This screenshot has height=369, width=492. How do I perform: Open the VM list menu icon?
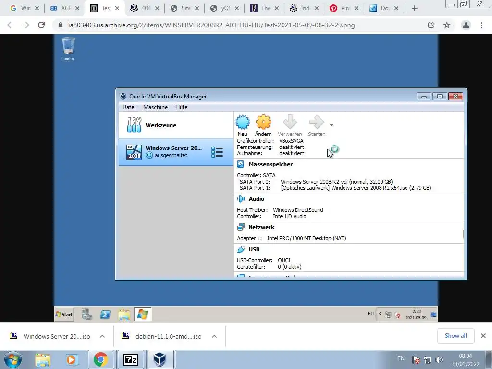[x=217, y=152]
